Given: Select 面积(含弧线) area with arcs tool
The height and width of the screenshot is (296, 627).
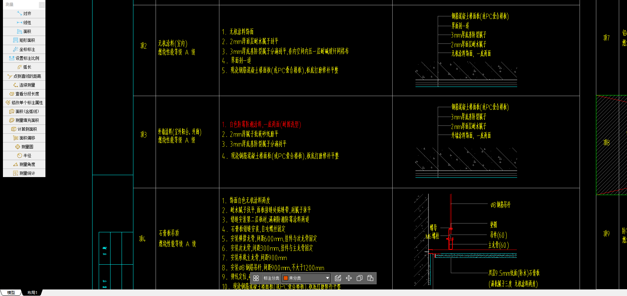Looking at the screenshot, I should 24,111.
